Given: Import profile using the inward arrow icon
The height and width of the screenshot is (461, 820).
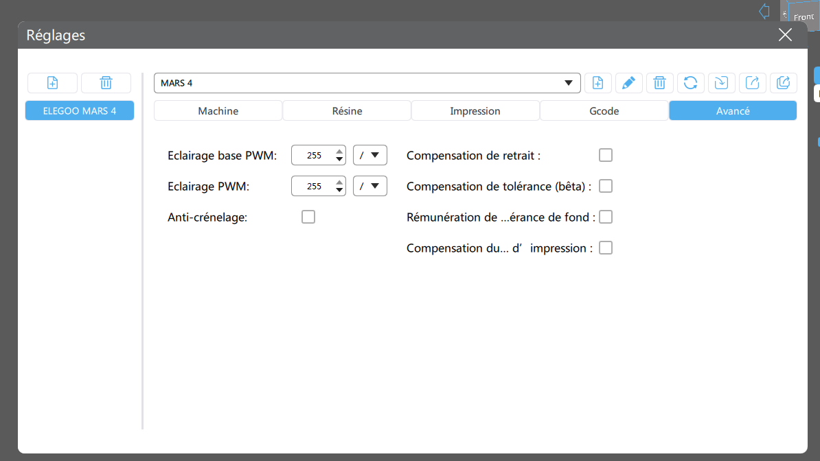Looking at the screenshot, I should (721, 83).
